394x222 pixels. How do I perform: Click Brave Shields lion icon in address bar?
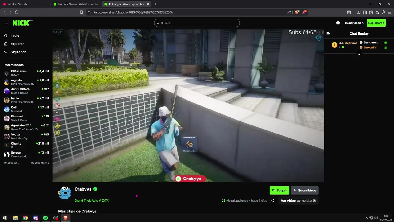[297, 12]
